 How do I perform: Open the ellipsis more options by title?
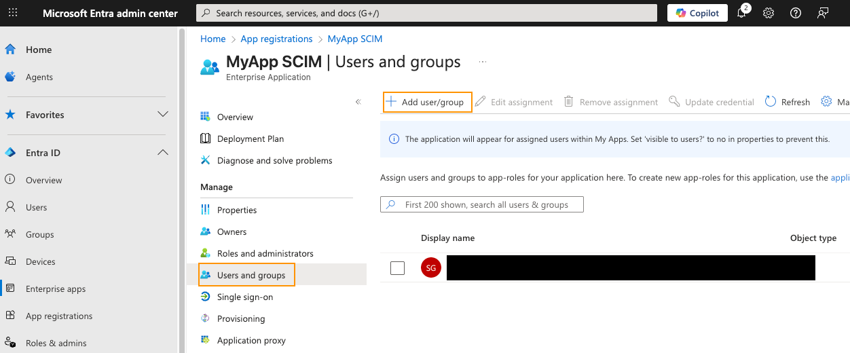point(483,62)
